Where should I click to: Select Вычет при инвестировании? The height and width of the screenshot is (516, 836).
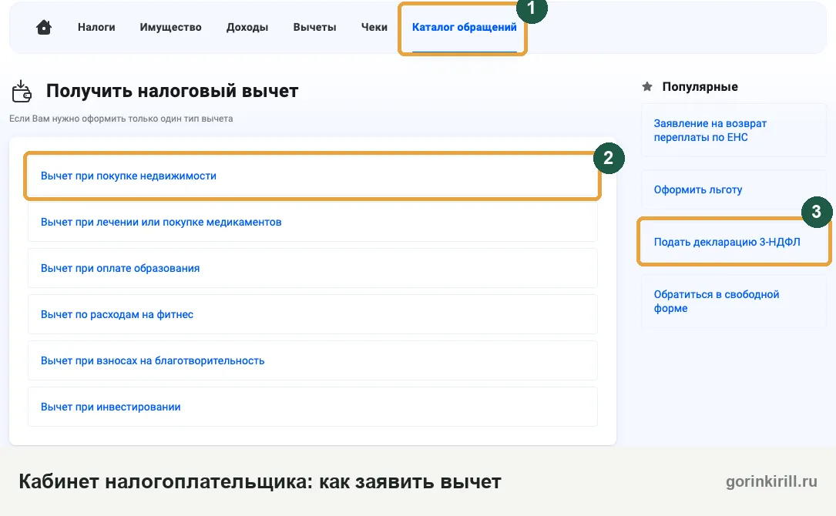pos(312,407)
